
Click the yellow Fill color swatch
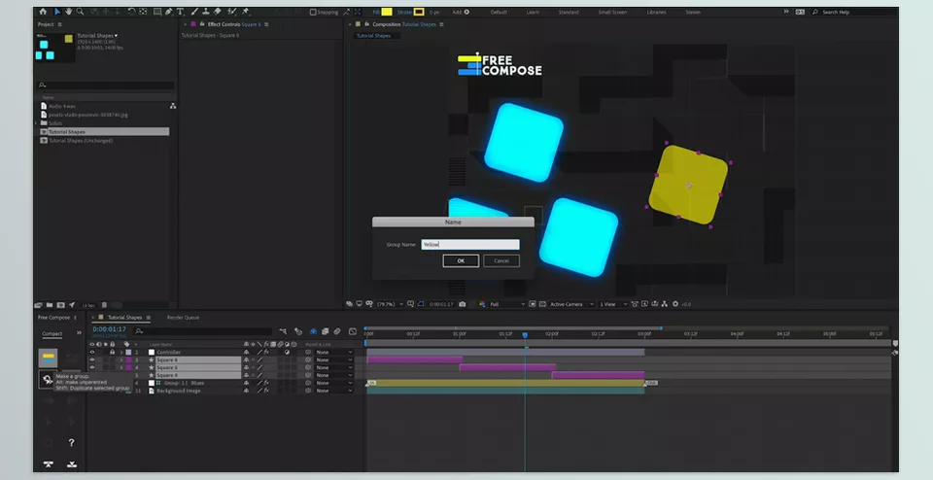387,12
